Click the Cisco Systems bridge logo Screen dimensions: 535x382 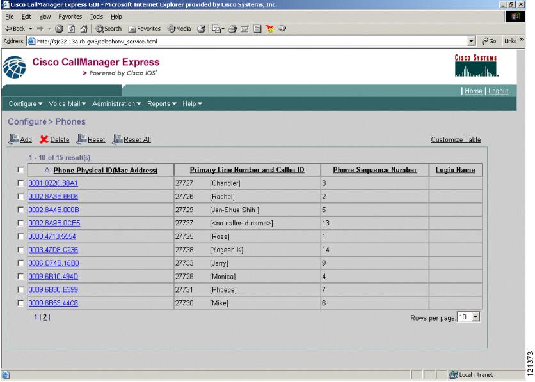tap(476, 65)
